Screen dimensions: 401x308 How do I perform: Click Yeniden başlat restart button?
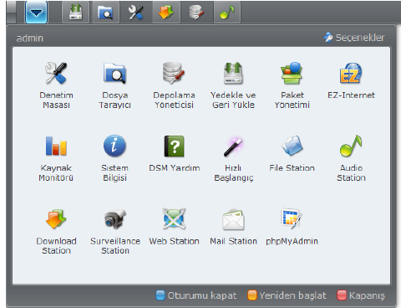tap(287, 295)
